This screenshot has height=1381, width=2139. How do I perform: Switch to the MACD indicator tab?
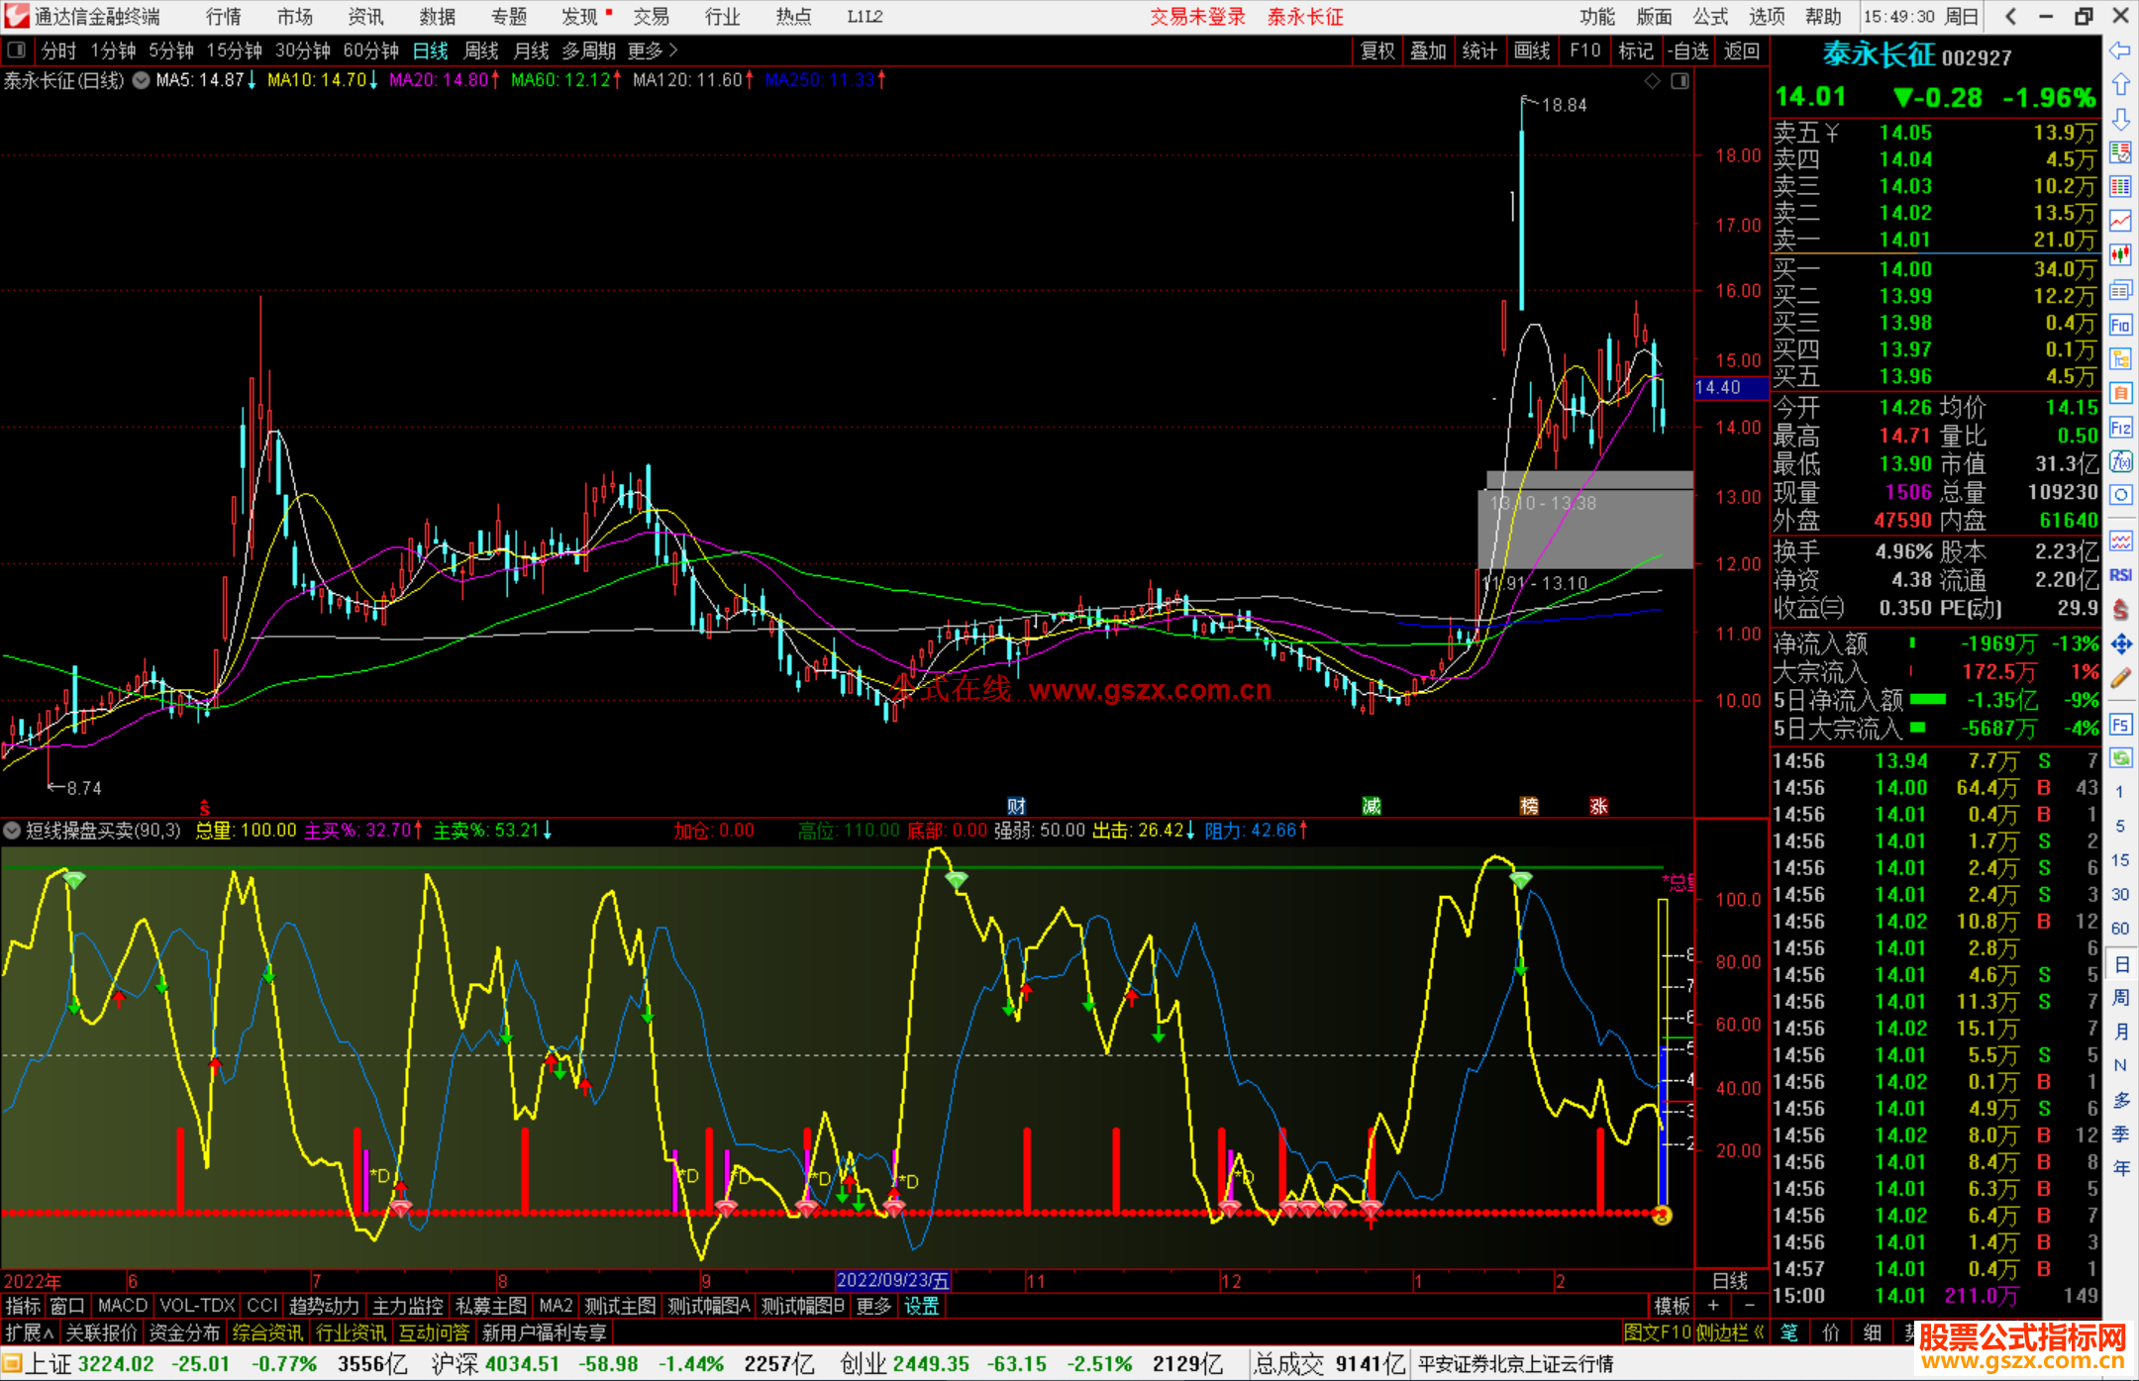(x=122, y=1306)
